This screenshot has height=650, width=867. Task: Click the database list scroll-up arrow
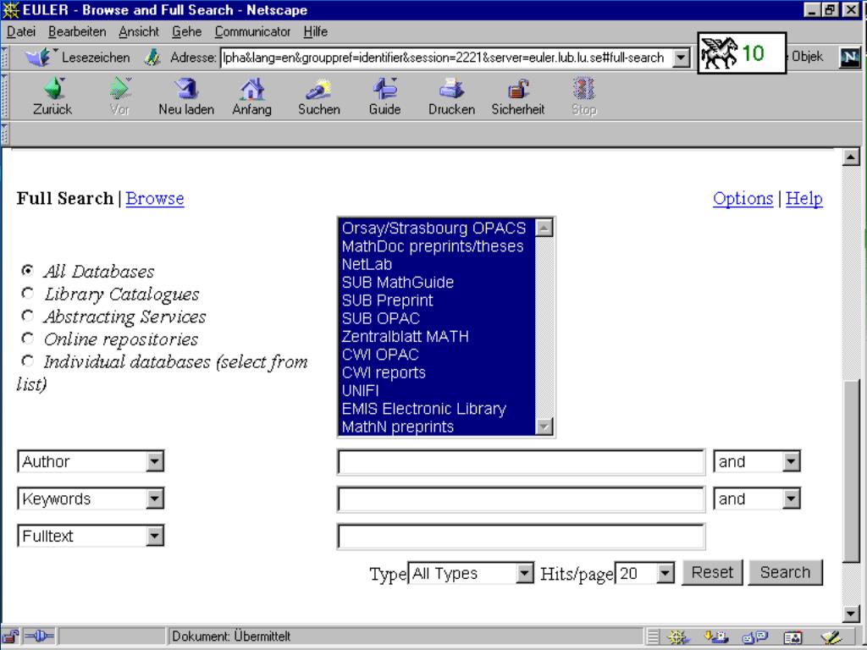[x=544, y=228]
